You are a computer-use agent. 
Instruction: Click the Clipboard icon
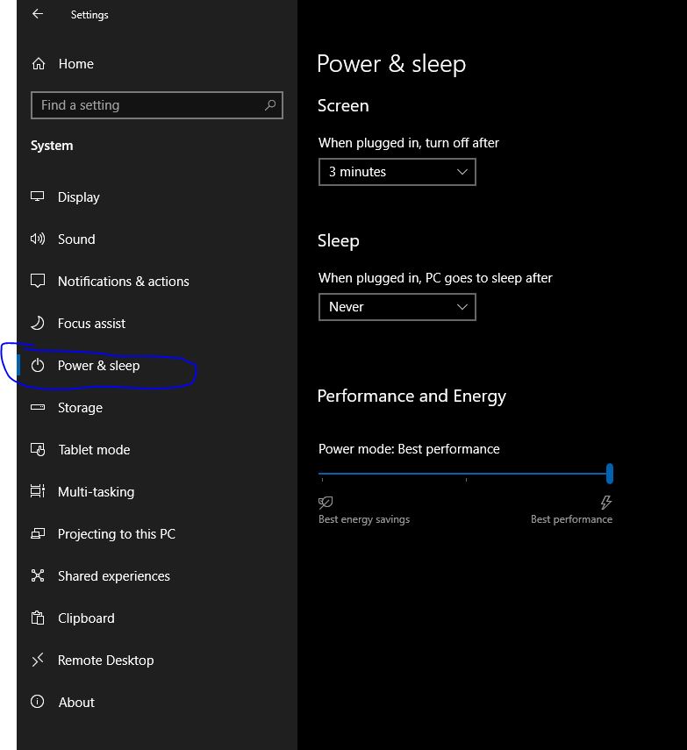(x=38, y=618)
